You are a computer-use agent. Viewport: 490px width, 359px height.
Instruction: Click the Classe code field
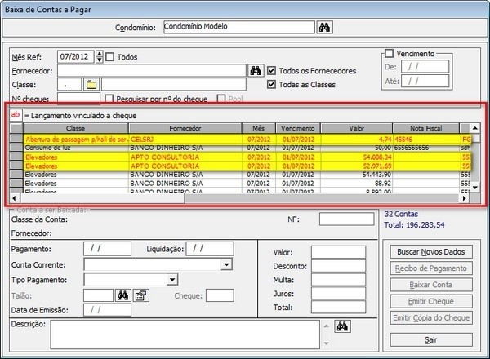[69, 85]
